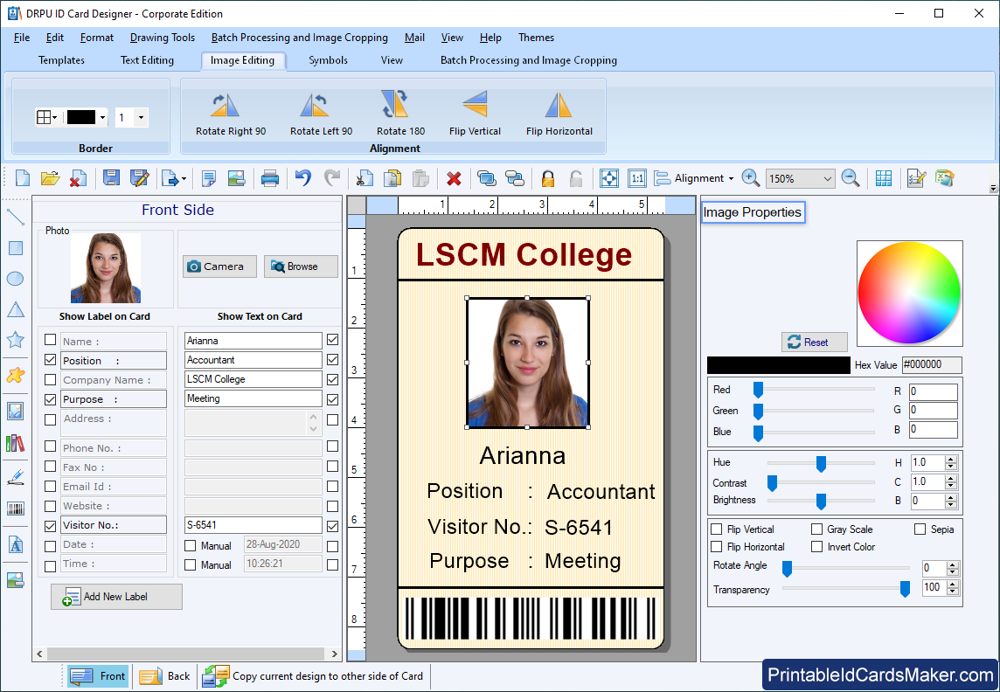1000x692 pixels.
Task: Click the Reset button in Image Properties
Action: [x=814, y=342]
